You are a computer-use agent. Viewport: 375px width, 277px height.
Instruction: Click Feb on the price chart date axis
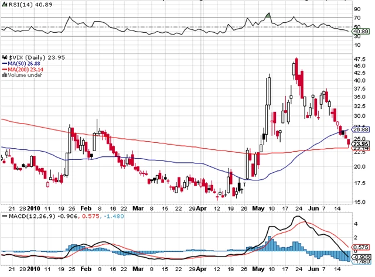pyautogui.click(x=86, y=208)
